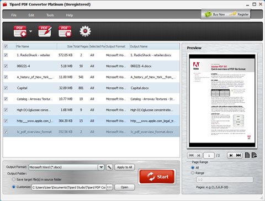Click the PDF preview thumbnail
265x201 pixels.
tap(222, 100)
